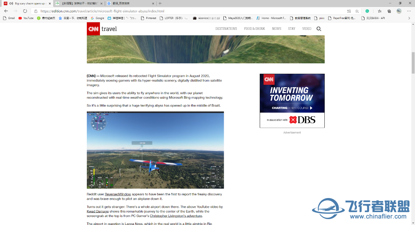Viewport: 415px width, 225px height.
Task: Open the Collections toolbar icon
Action: point(389,11)
